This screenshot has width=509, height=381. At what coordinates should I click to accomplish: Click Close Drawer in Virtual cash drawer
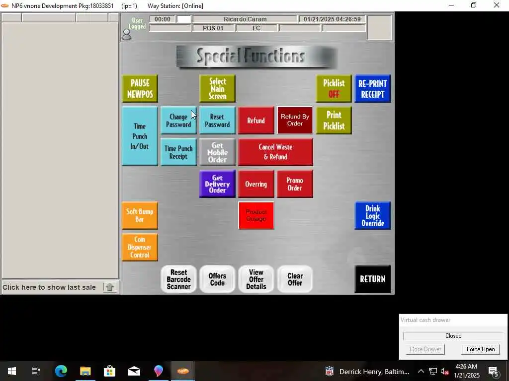tap(425, 349)
